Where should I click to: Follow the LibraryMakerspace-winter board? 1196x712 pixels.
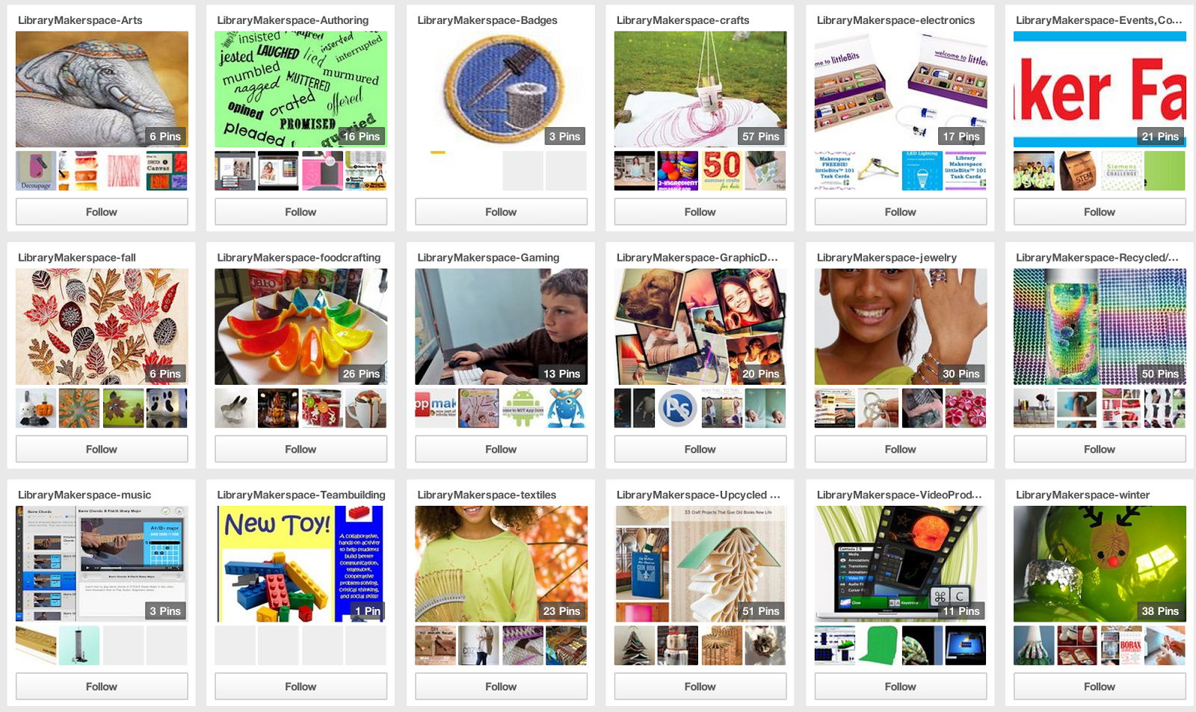1100,687
